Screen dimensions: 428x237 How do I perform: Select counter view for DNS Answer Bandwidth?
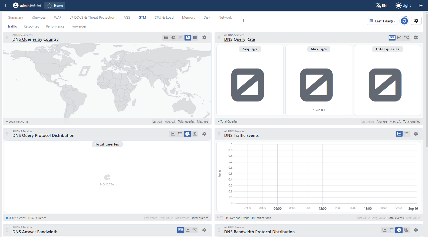tap(180, 230)
